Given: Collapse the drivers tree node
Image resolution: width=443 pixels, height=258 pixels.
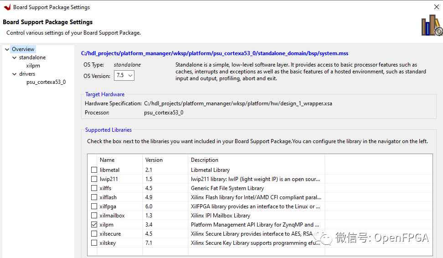Looking at the screenshot, I should [x=14, y=74].
